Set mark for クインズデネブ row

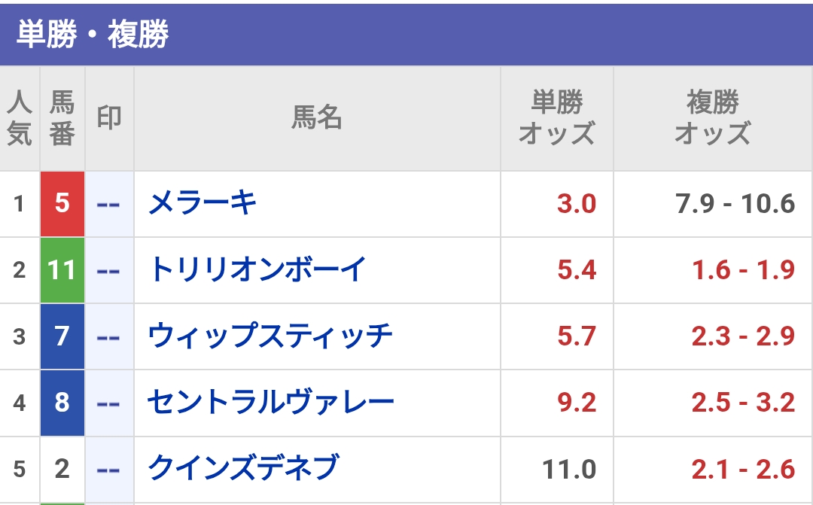click(x=109, y=469)
